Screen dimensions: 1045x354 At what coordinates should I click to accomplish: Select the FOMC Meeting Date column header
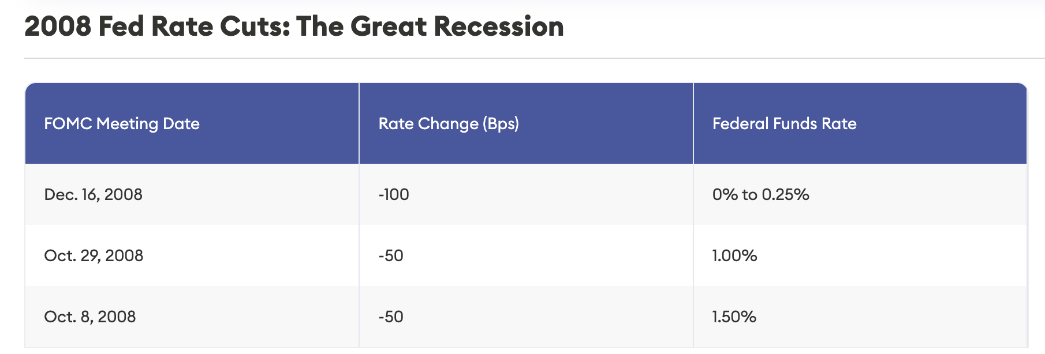click(x=122, y=123)
